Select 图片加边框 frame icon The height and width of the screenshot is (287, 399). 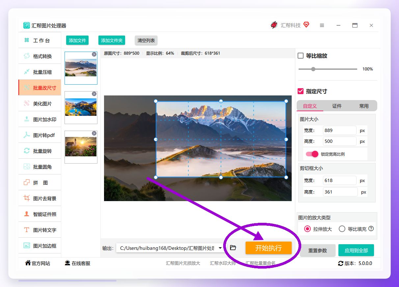pos(27,246)
